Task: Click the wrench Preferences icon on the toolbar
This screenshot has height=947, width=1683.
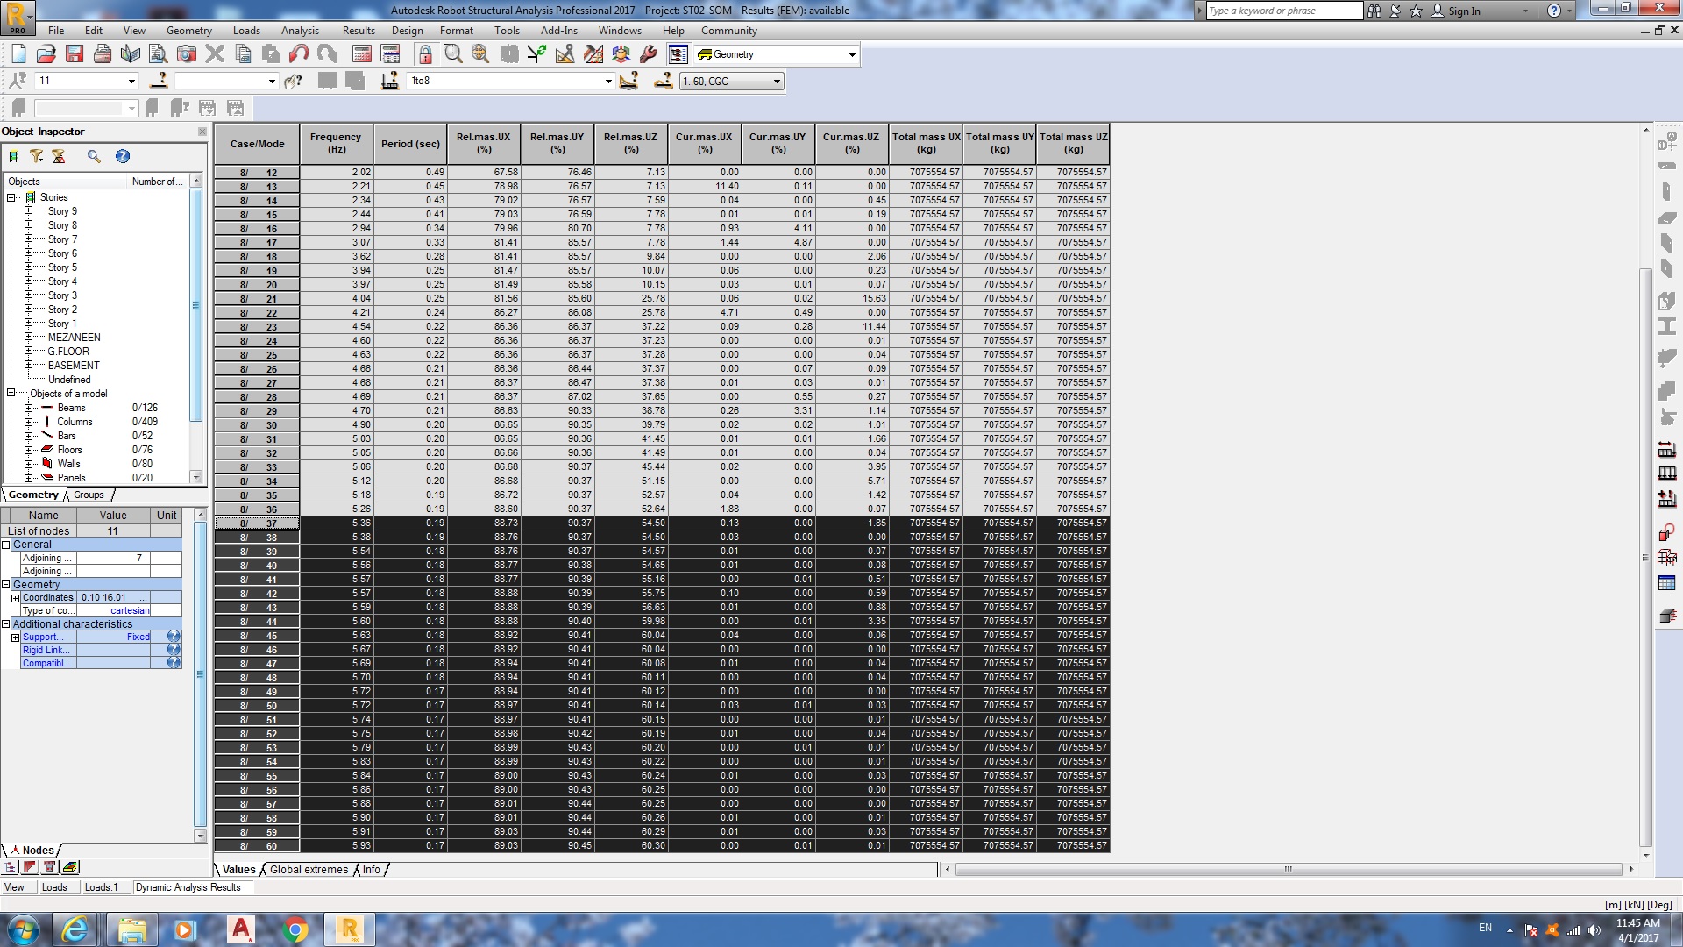Action: (x=647, y=53)
